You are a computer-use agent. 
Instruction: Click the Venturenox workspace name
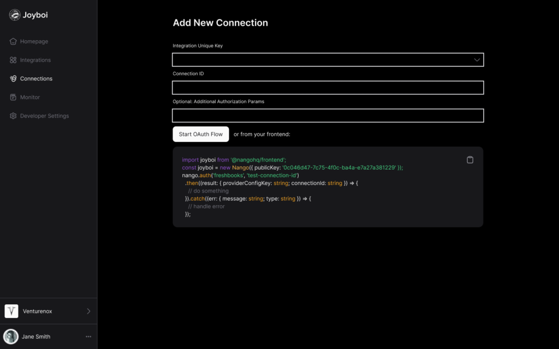click(38, 311)
